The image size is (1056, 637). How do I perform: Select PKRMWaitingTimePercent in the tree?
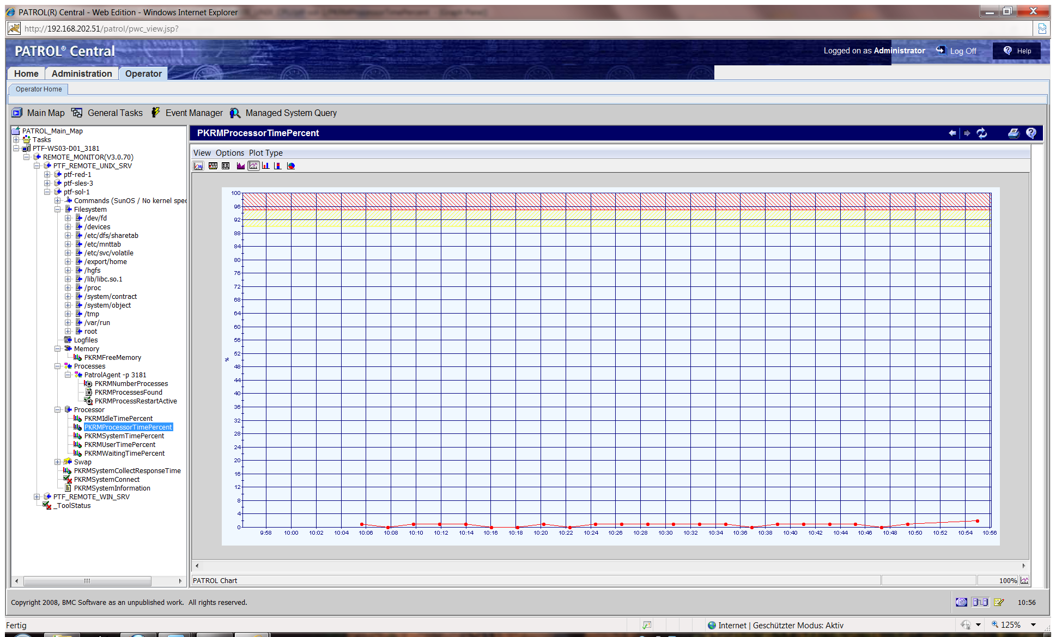pos(124,454)
